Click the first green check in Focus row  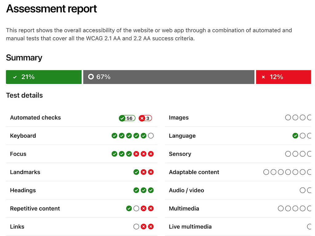click(x=114, y=154)
